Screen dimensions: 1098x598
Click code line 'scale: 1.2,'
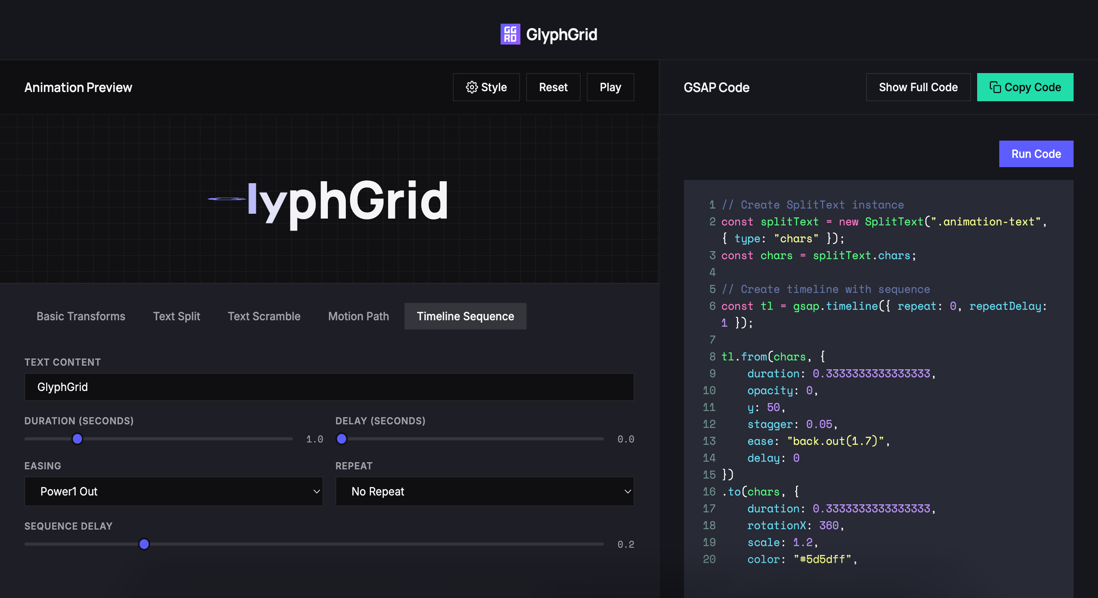tap(782, 543)
